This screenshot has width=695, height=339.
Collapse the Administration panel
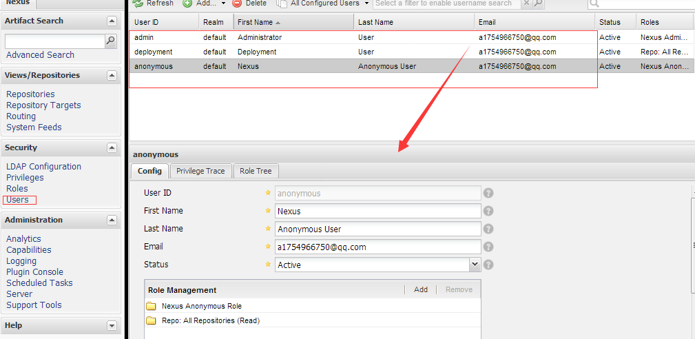(x=112, y=220)
